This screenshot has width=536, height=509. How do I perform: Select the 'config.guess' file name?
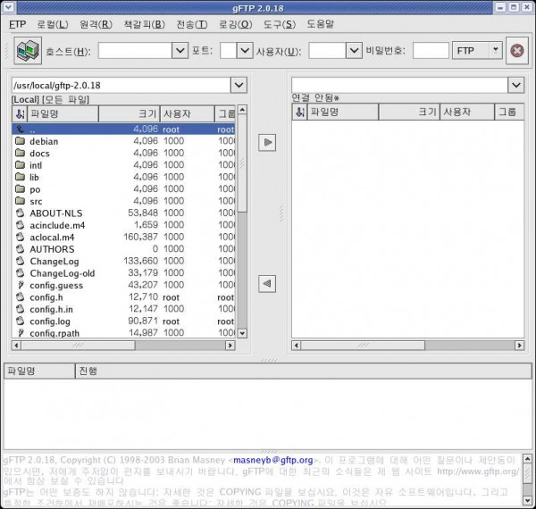pyautogui.click(x=56, y=285)
